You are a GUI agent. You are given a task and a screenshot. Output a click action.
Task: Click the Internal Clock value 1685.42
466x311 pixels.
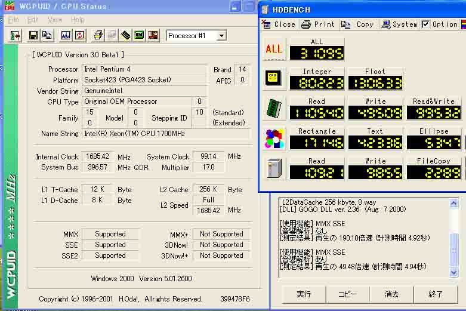coord(98,156)
